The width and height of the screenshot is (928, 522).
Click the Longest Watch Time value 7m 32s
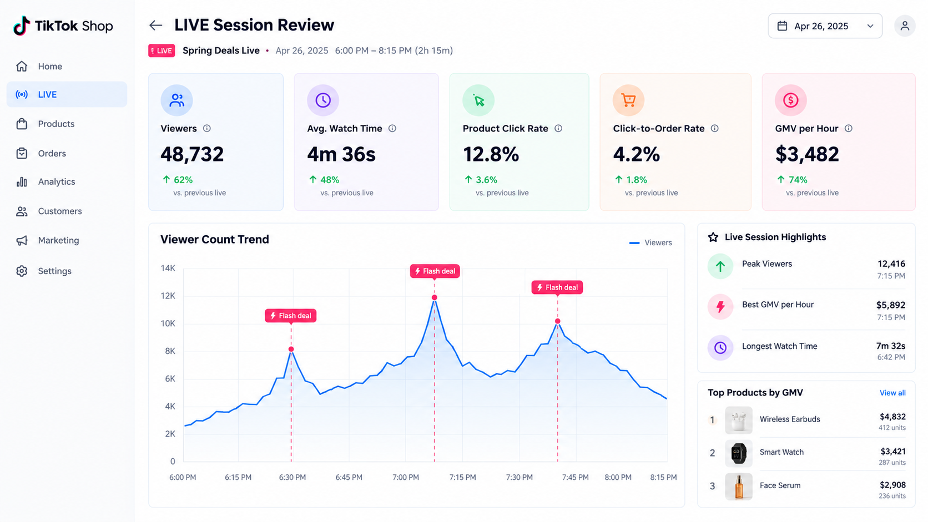891,346
